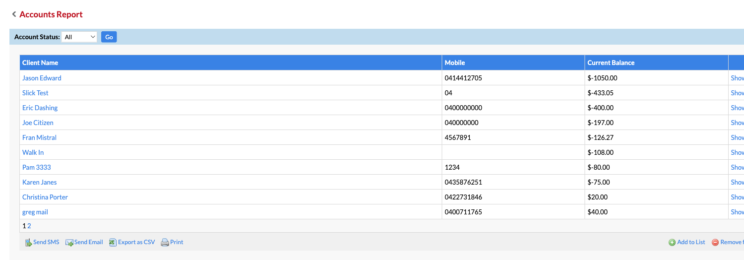Click the Send SMS phone icon
The height and width of the screenshot is (260, 744).
28,243
